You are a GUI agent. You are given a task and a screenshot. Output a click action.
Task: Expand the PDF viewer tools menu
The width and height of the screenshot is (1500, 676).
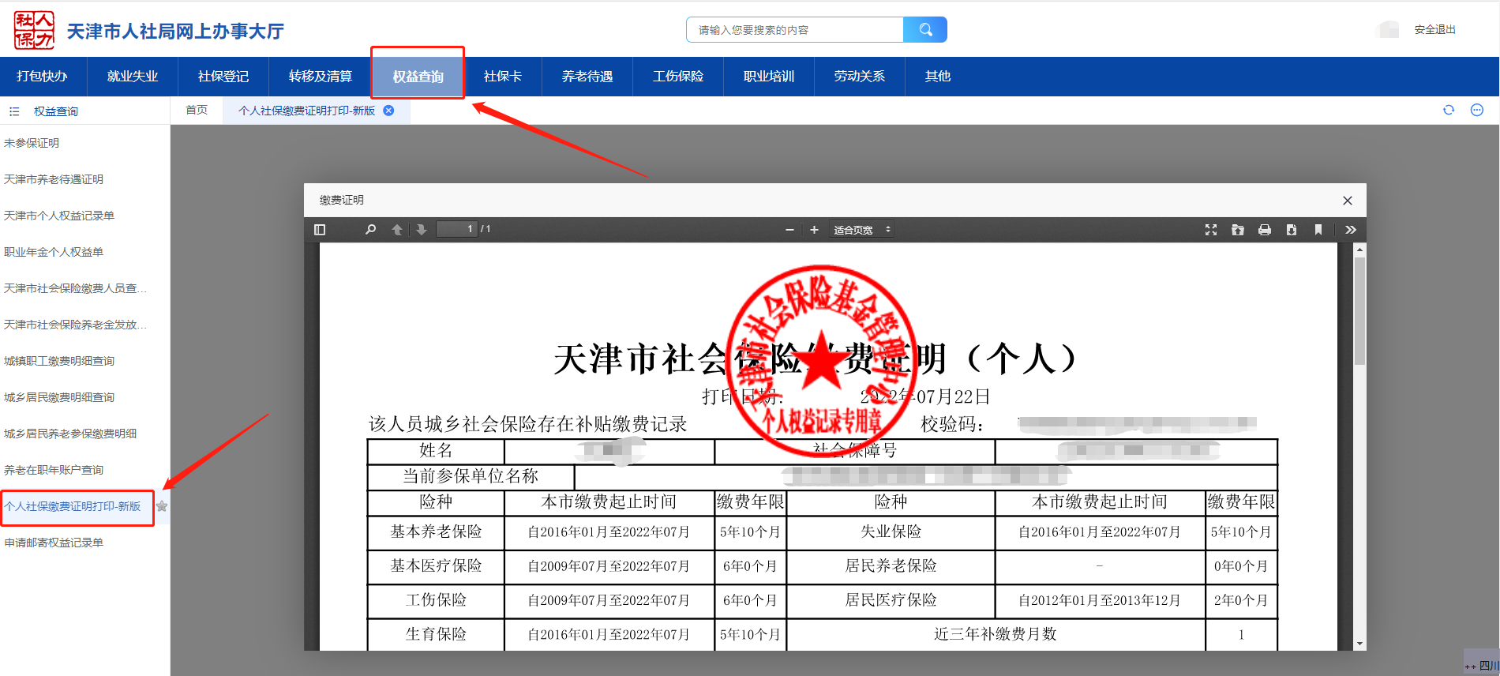(x=1351, y=230)
